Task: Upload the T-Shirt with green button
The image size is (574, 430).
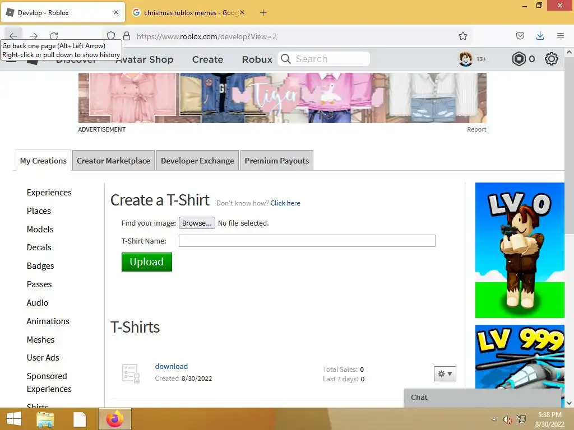Action: [146, 262]
